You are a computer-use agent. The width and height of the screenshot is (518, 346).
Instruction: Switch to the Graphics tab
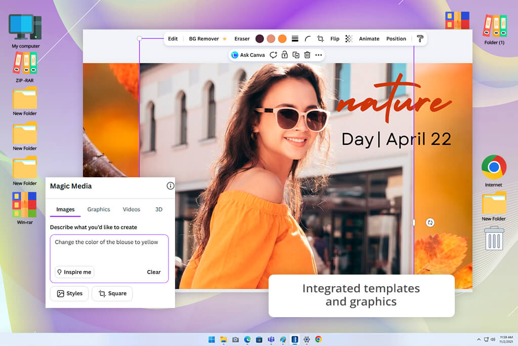99,209
